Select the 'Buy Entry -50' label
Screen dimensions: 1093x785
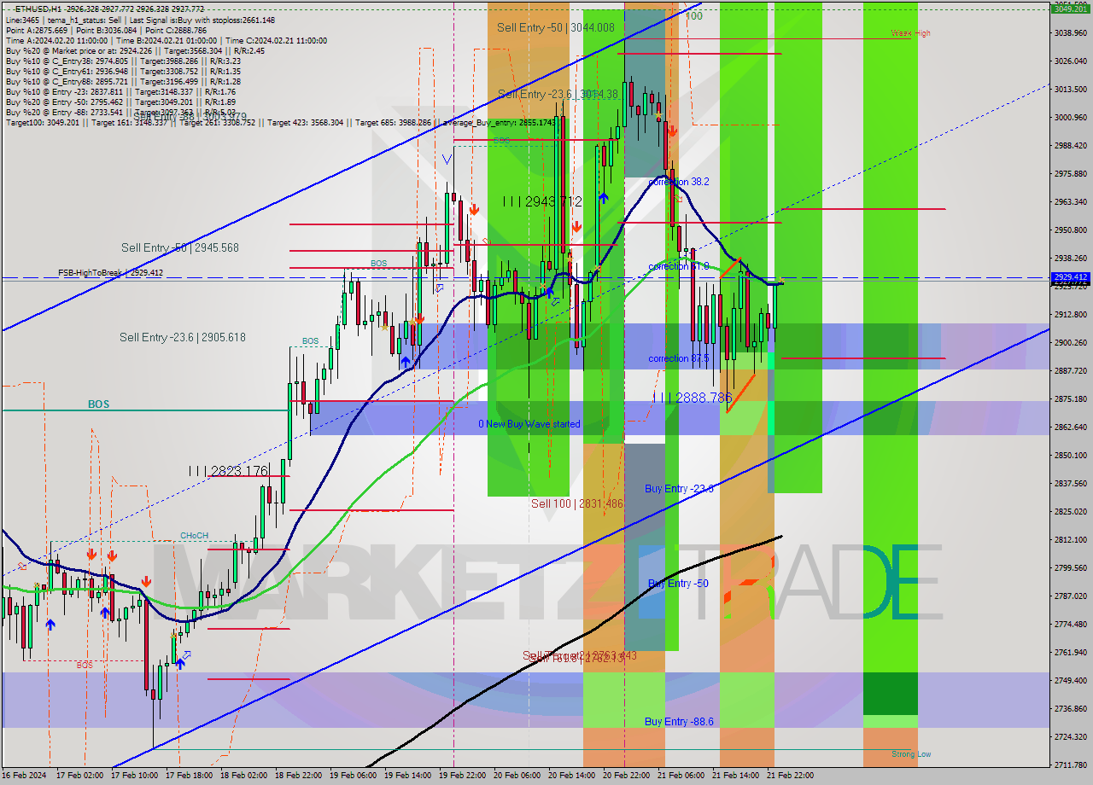click(x=678, y=583)
